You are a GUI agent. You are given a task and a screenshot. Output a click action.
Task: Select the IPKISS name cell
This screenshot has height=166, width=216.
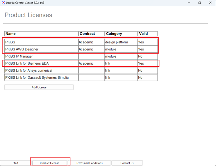click(41, 42)
